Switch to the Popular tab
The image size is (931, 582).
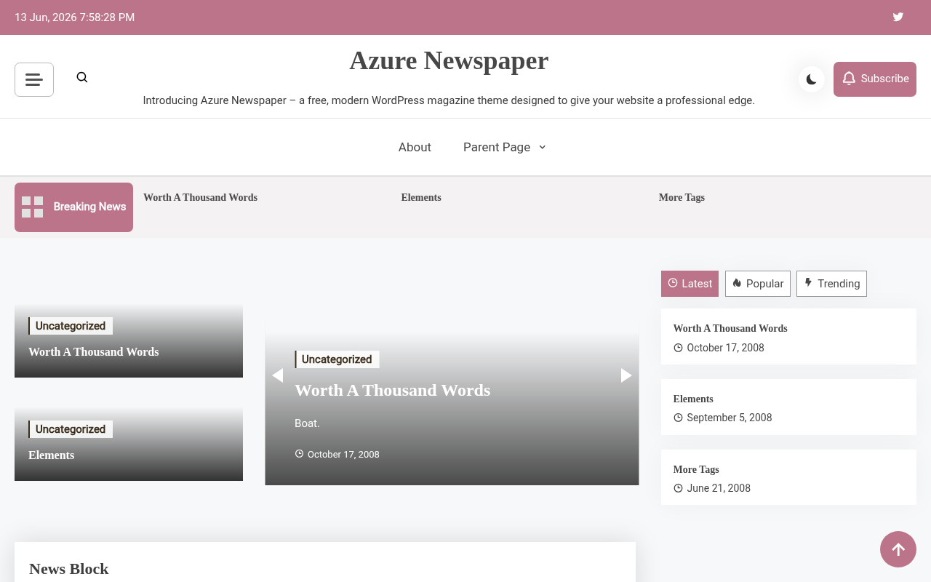click(x=758, y=284)
